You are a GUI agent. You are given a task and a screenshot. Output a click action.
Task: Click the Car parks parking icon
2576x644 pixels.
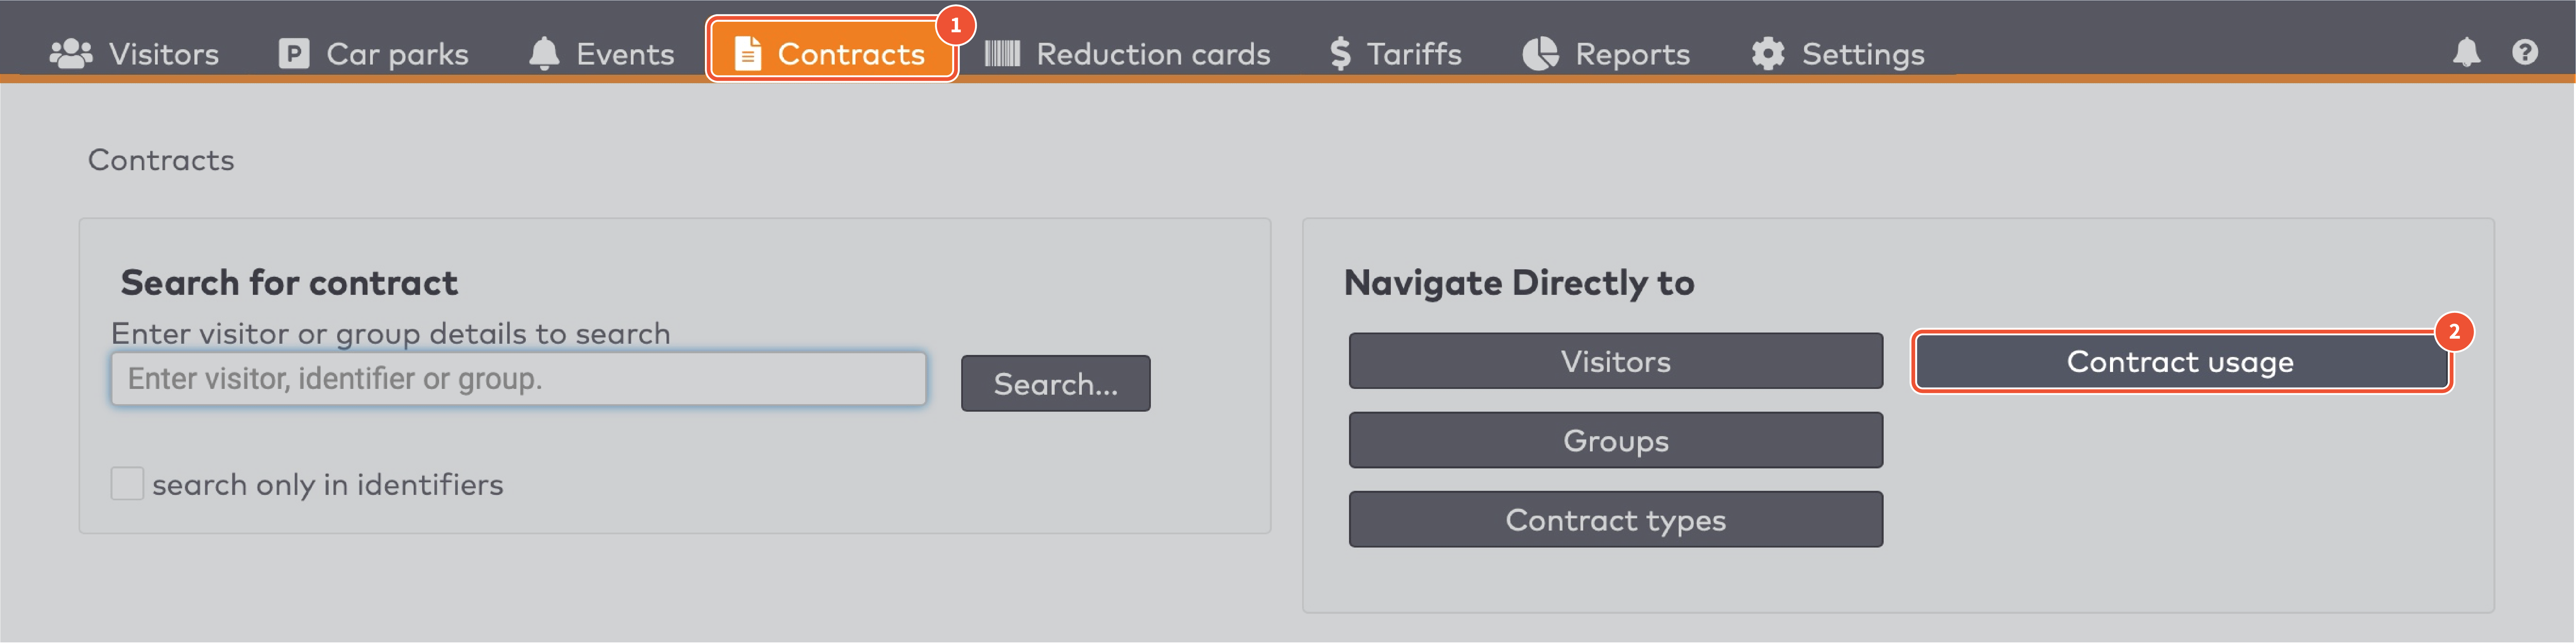coord(293,53)
